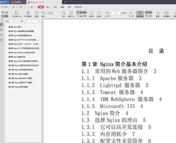Open bookmark 第13章 Nginx的标准HTTP模块
Viewport: 176px width, 143px height.
point(20,78)
